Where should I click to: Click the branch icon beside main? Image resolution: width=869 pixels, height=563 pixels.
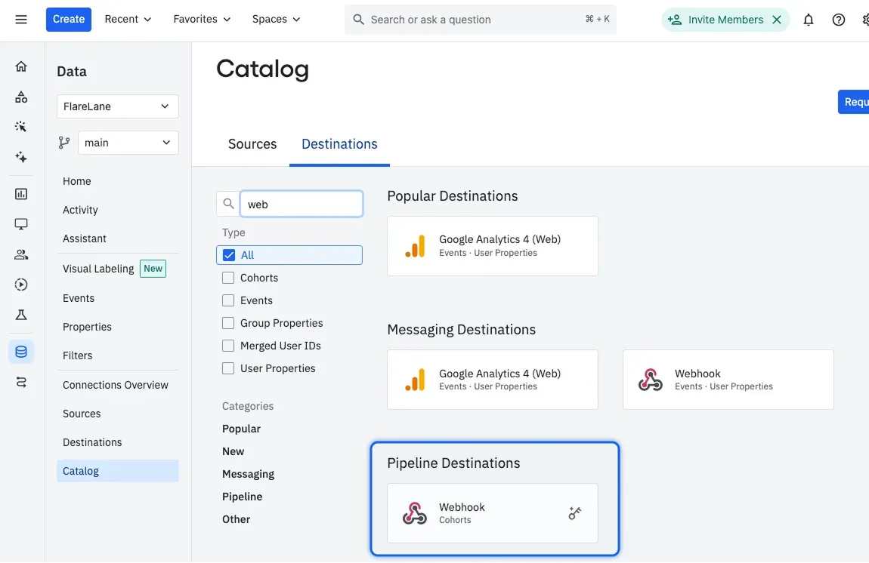click(x=64, y=143)
